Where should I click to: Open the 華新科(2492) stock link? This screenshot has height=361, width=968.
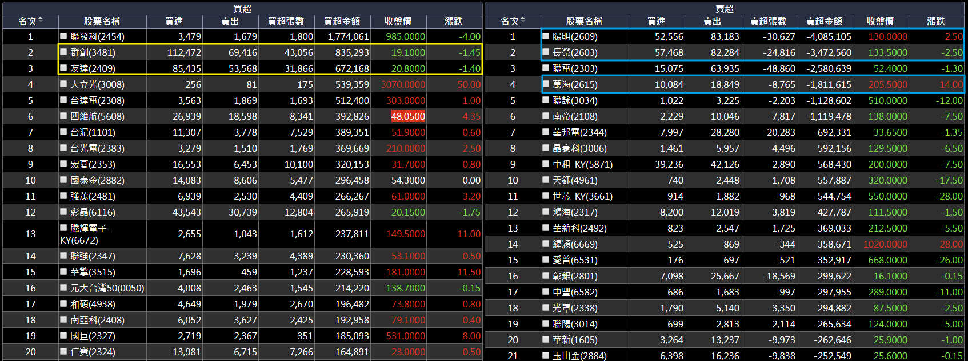[x=579, y=228]
